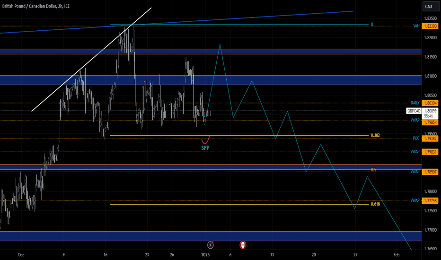Click the 1.79031 VWAP price tag
This screenshot has width=441, height=260.
pyautogui.click(x=430, y=152)
